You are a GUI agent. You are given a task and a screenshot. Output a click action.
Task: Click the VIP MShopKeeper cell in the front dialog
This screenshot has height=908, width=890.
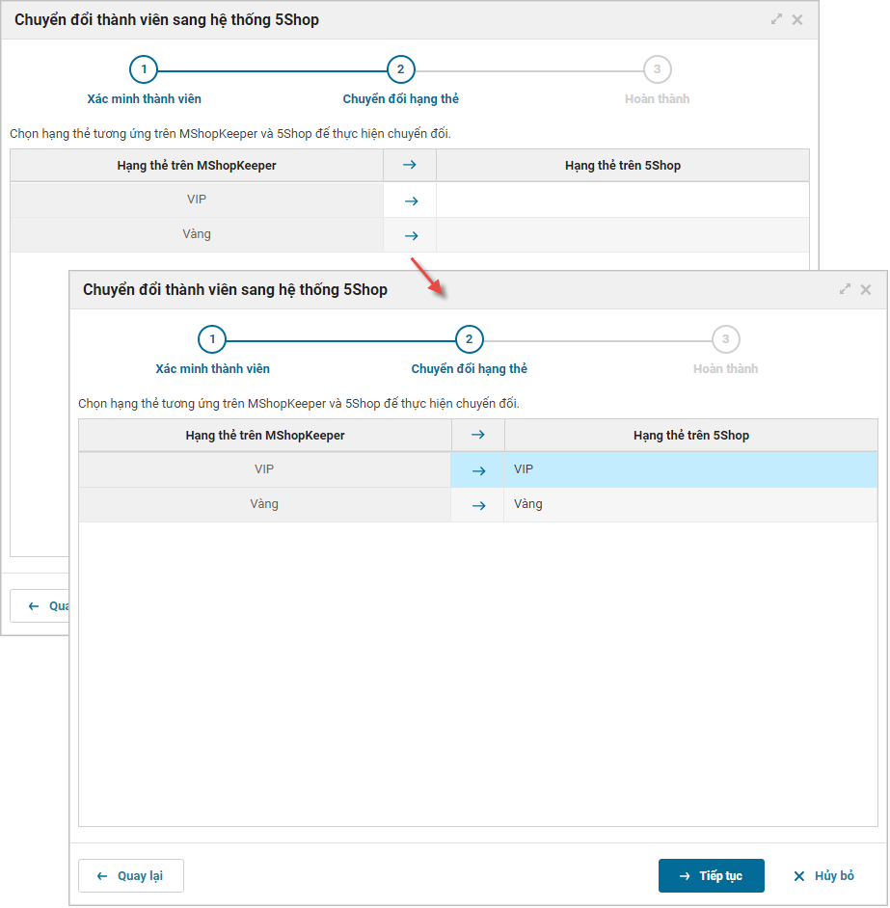click(265, 469)
